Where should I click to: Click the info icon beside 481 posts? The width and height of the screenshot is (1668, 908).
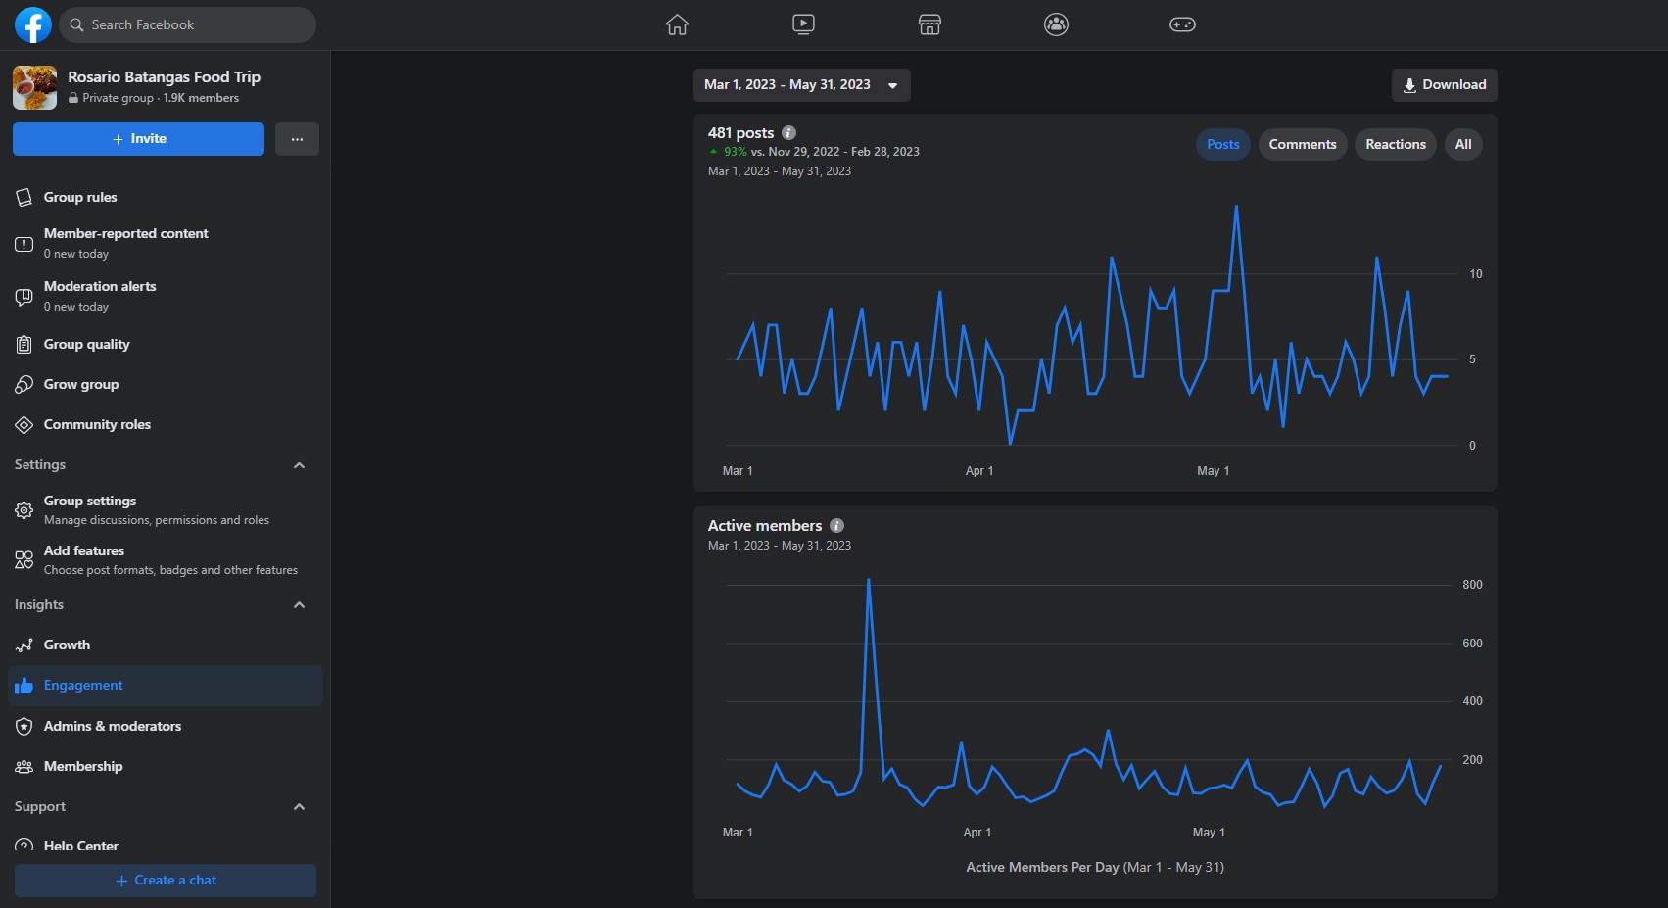tap(788, 133)
